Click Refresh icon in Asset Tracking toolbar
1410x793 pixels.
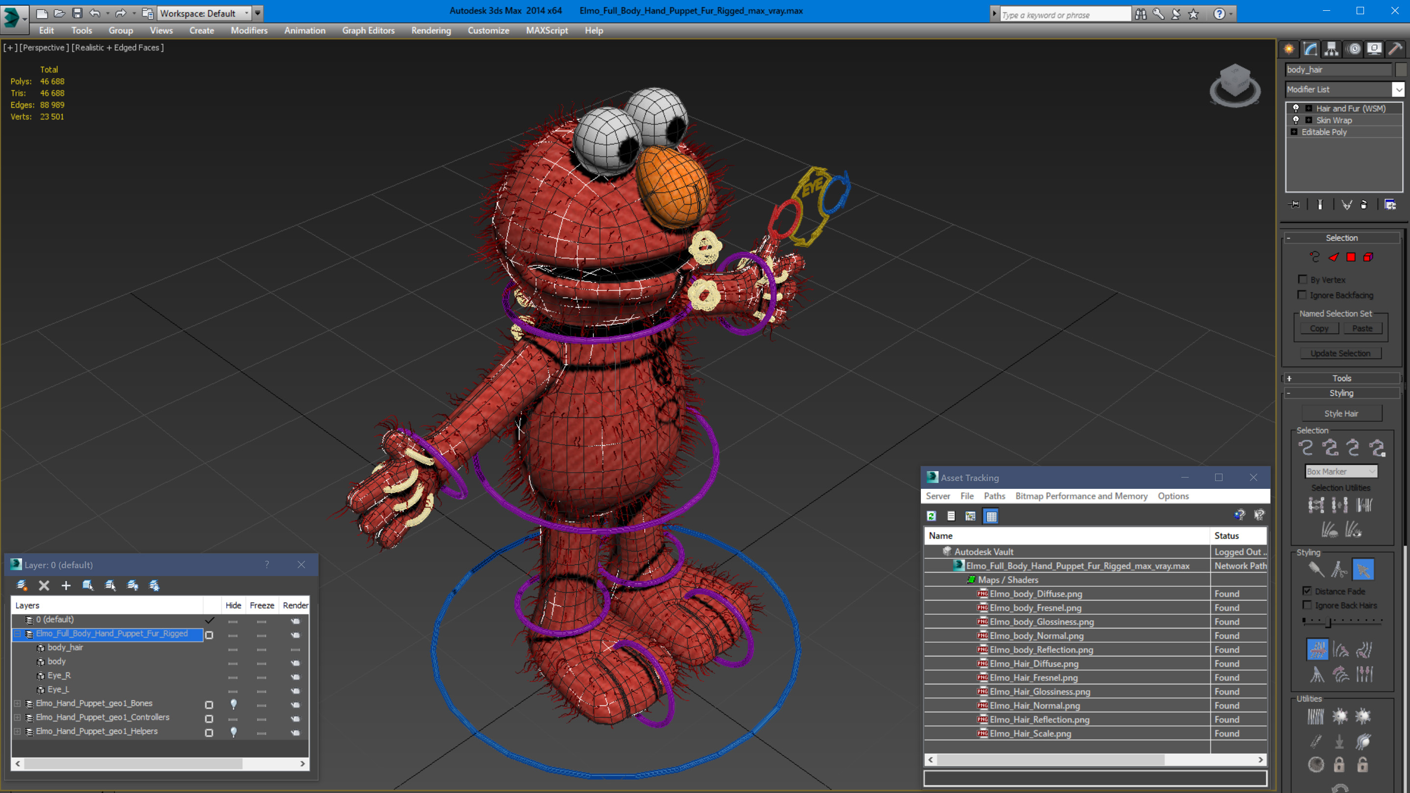[931, 516]
